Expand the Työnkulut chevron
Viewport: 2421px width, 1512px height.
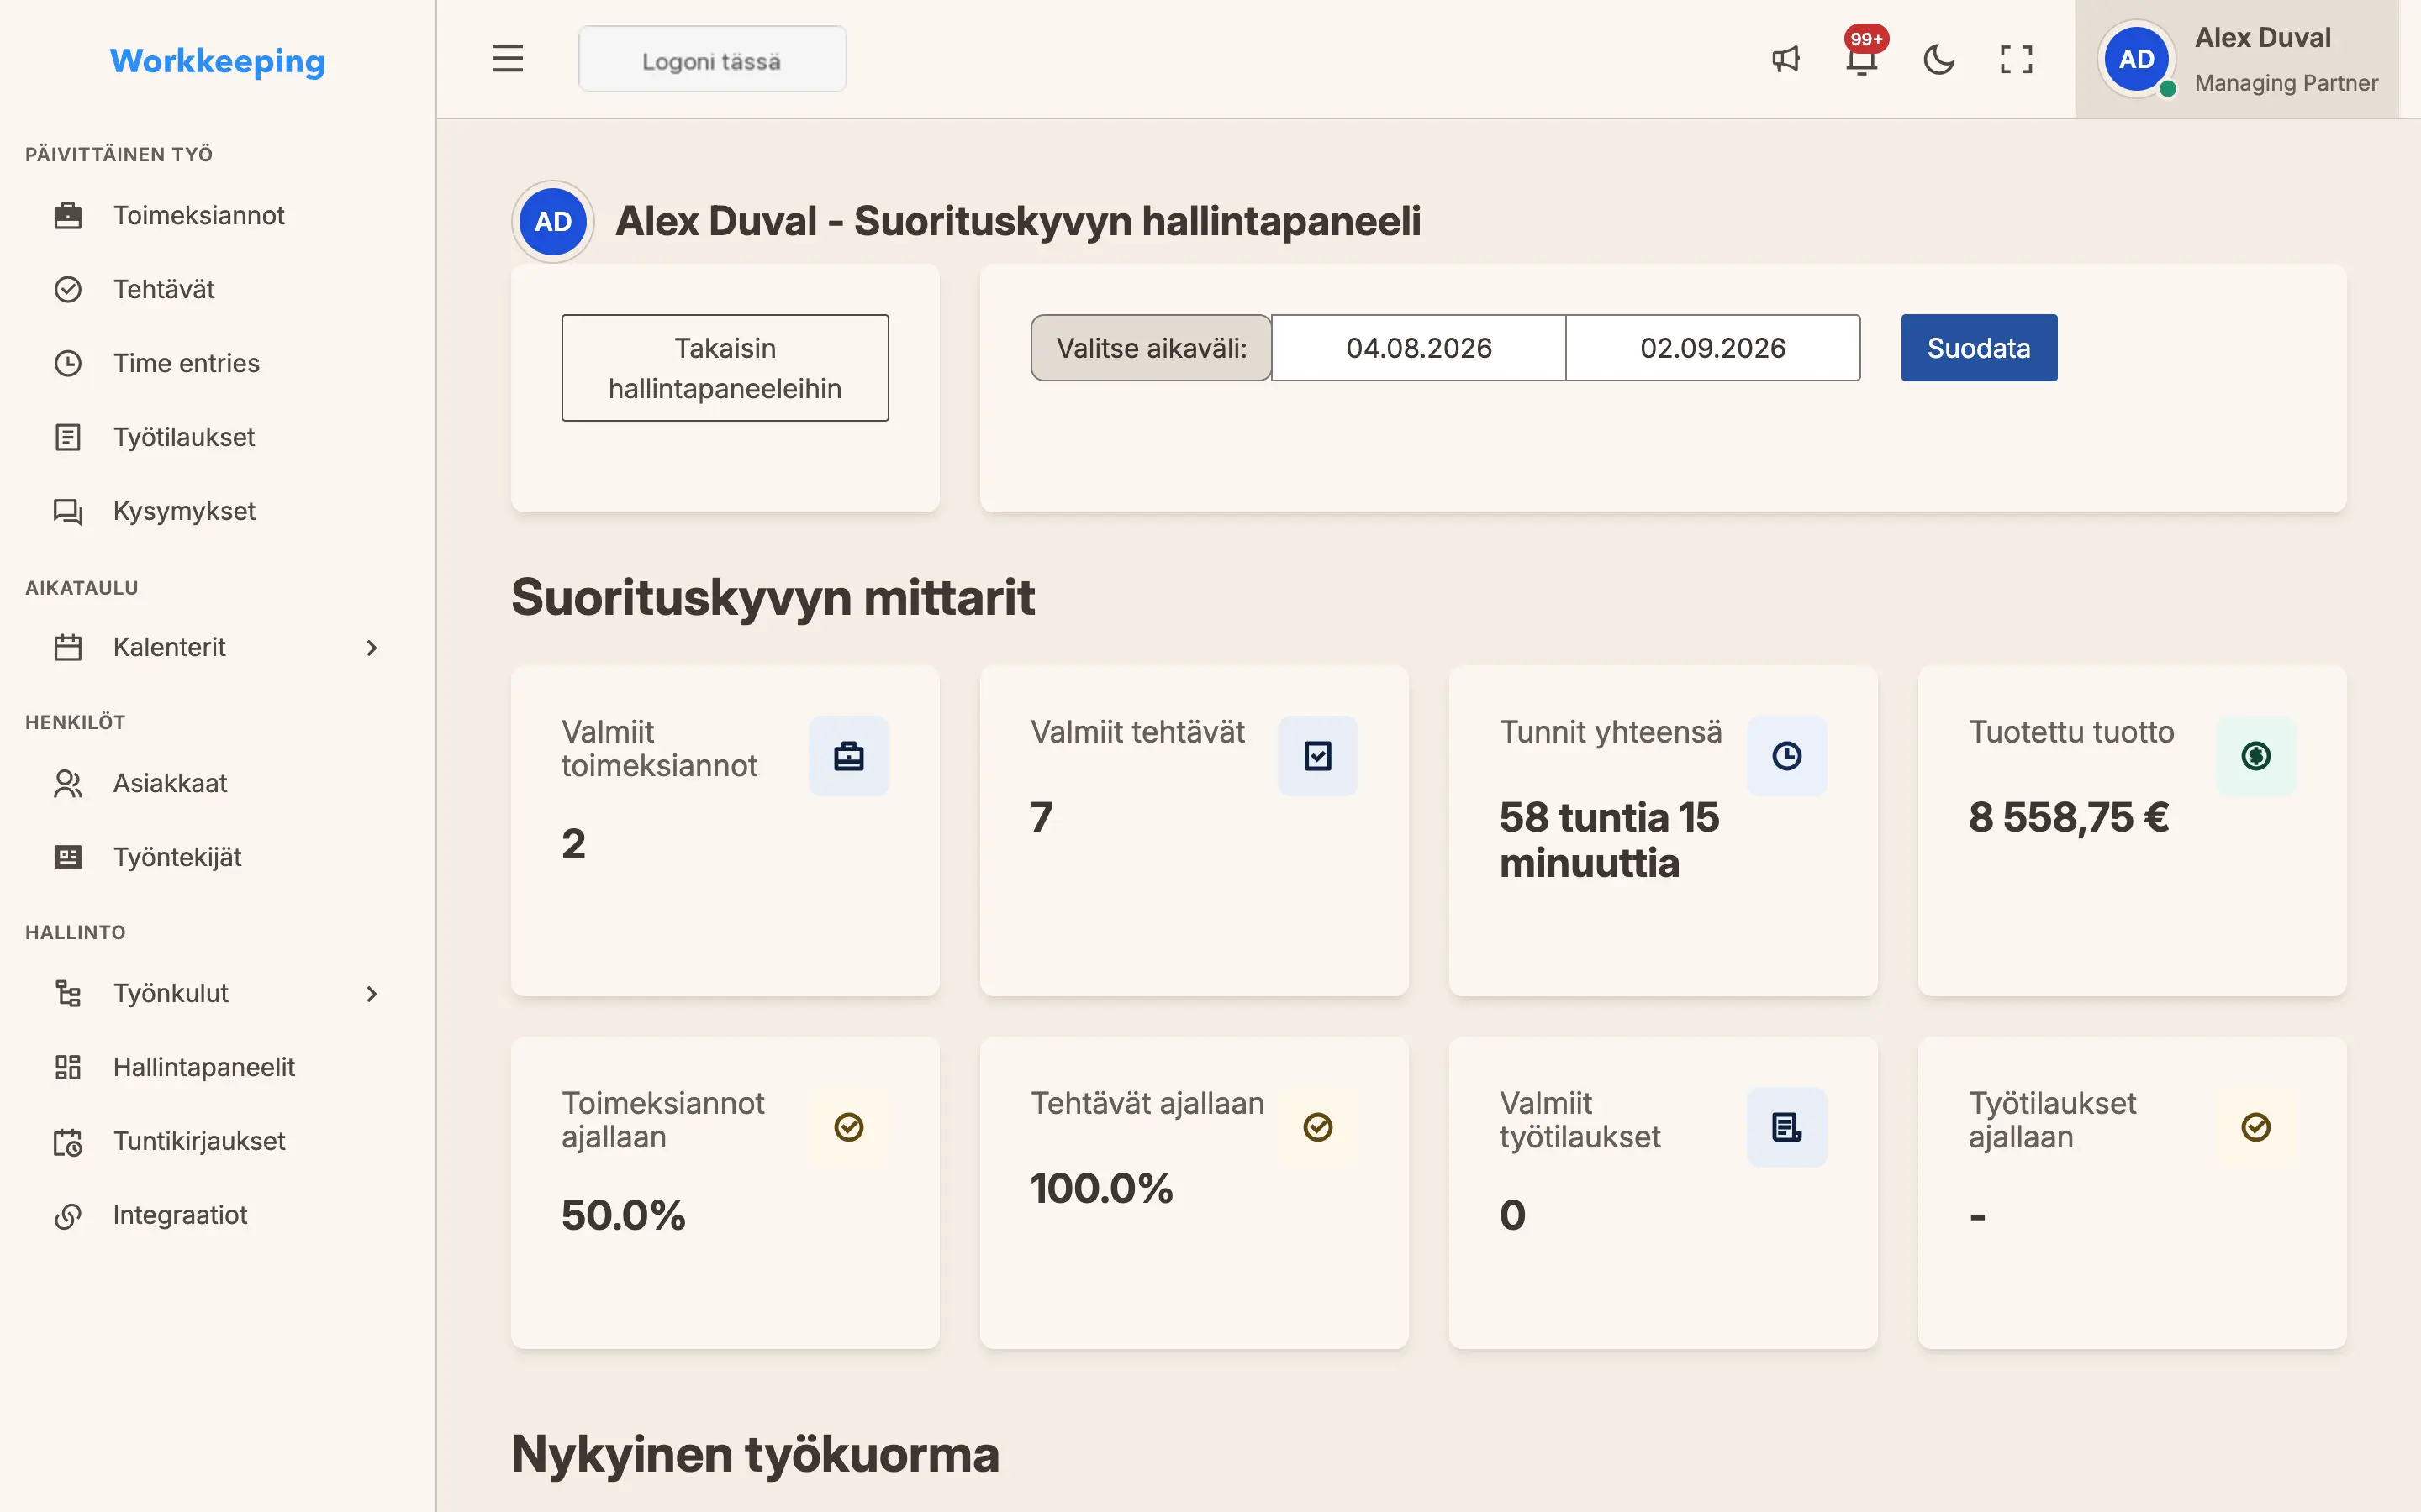[x=372, y=994]
